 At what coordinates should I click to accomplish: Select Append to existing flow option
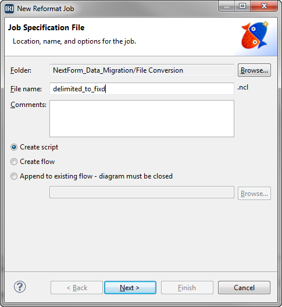coord(91,176)
